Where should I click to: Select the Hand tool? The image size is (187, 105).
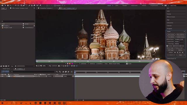pos(8,6)
